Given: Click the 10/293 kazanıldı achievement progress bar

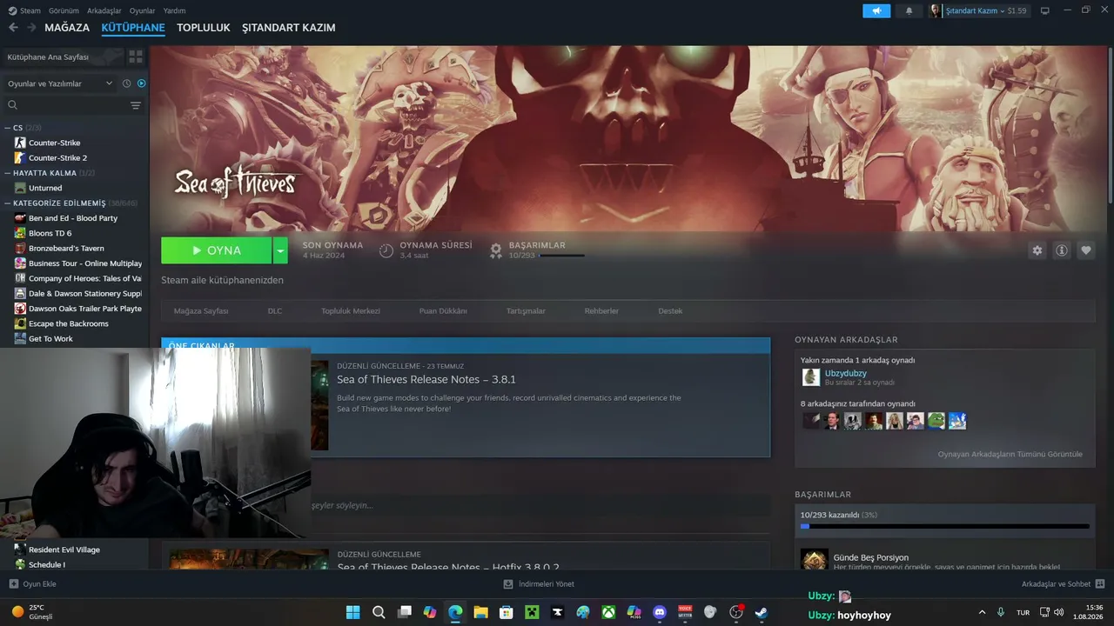Looking at the screenshot, I should (945, 527).
